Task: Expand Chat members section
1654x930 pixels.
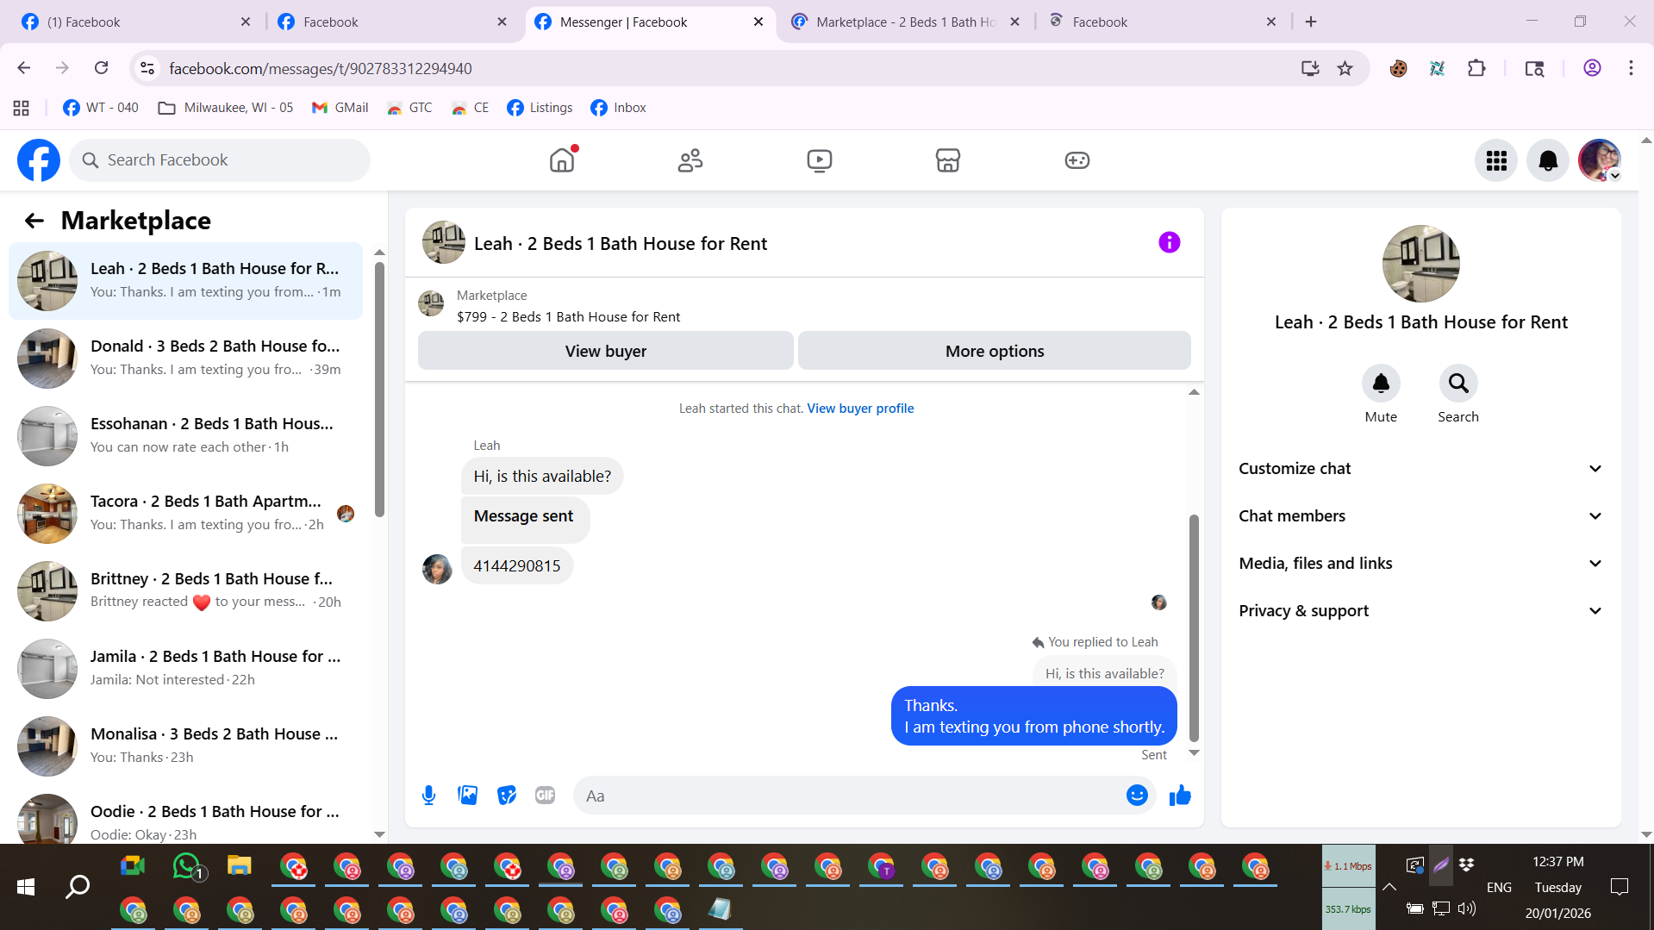Action: [1420, 516]
